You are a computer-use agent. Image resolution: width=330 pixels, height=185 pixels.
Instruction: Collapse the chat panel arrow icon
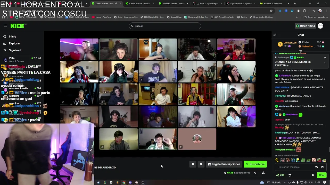(x=275, y=35)
